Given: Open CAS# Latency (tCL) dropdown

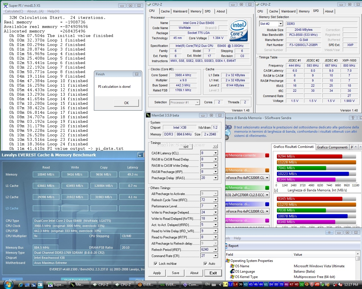Looking at the screenshot, I should (x=216, y=153).
